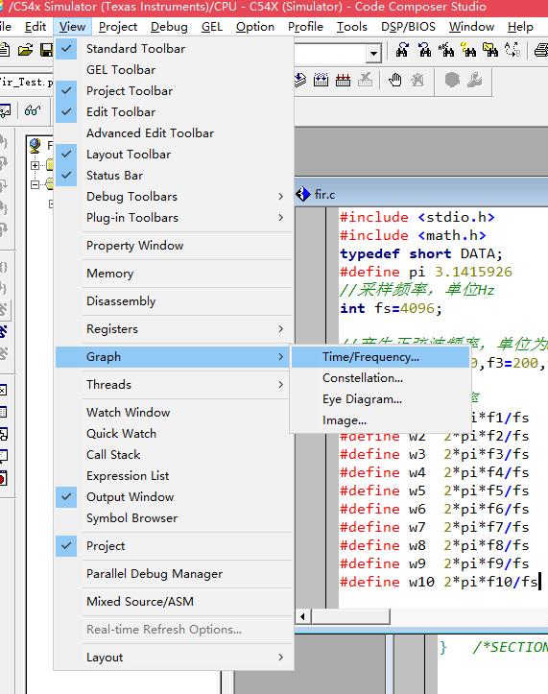Click the ABC search-word binoculars icon
This screenshot has height=694, width=548.
coord(446,51)
